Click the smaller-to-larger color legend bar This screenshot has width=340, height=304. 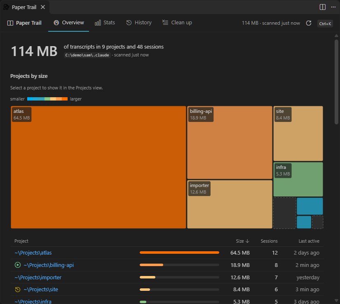coord(47,99)
